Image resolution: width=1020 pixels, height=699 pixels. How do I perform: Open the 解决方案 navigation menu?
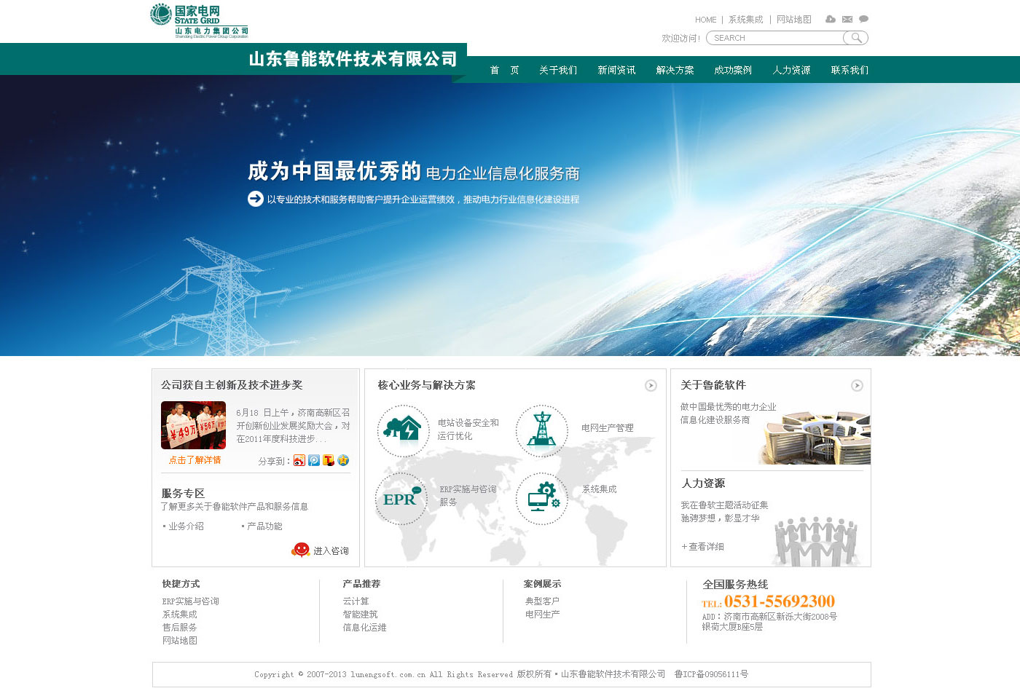675,70
